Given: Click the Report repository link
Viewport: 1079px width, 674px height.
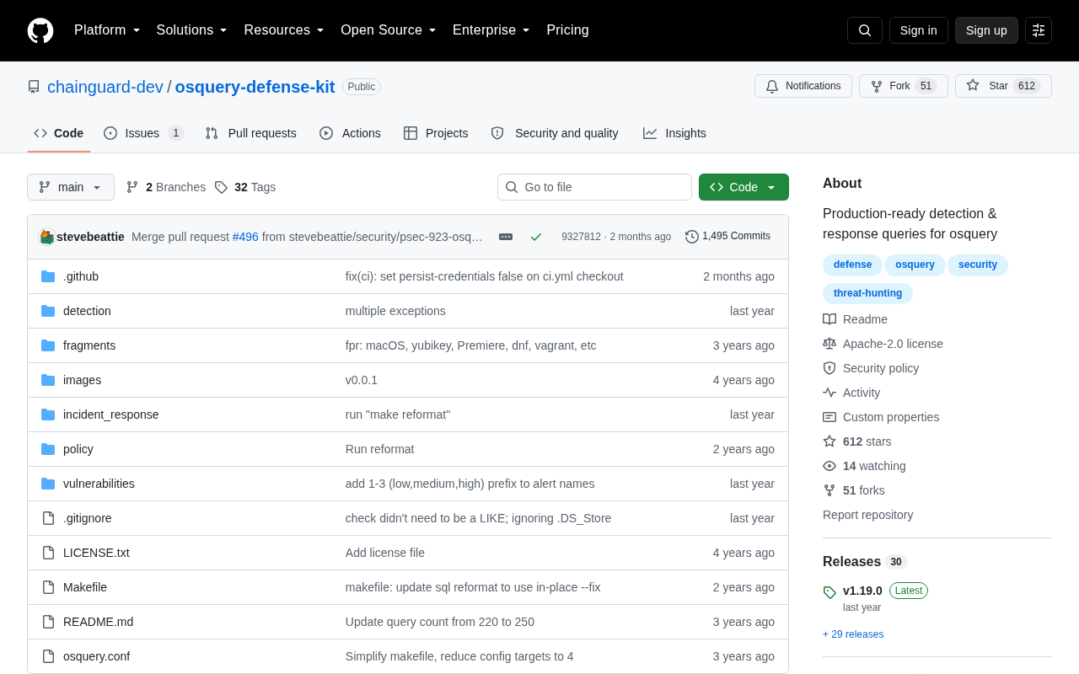Looking at the screenshot, I should click(x=867, y=515).
